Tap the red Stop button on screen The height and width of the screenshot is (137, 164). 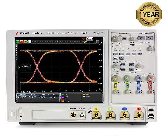point(22,42)
